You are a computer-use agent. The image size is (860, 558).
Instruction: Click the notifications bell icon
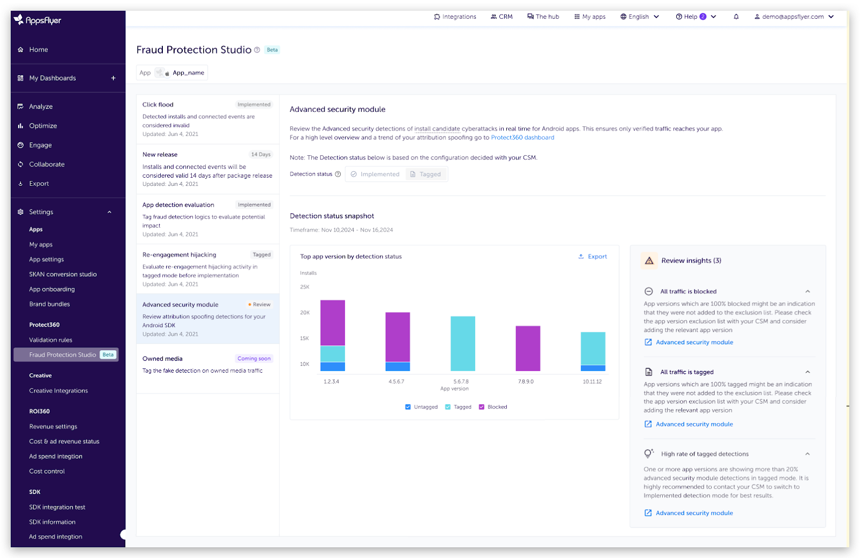[x=736, y=17]
